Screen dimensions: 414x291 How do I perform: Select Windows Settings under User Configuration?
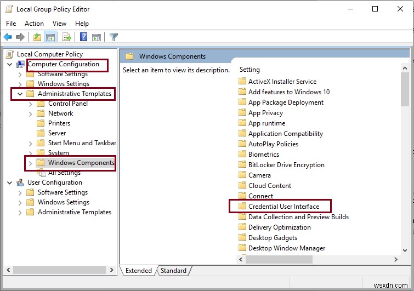(x=64, y=202)
